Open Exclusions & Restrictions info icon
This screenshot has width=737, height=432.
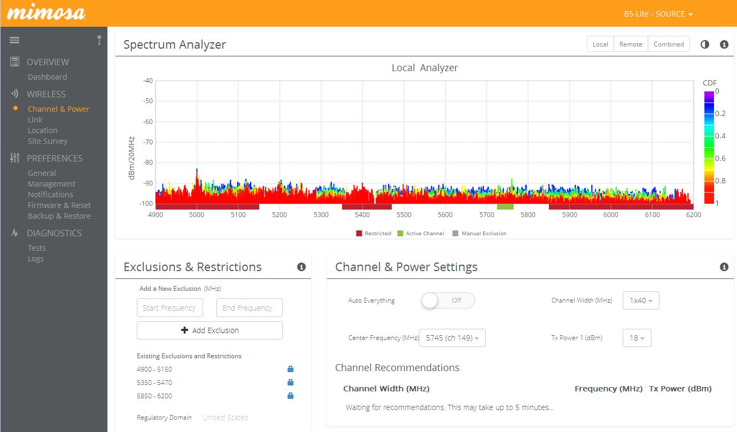pyautogui.click(x=301, y=267)
